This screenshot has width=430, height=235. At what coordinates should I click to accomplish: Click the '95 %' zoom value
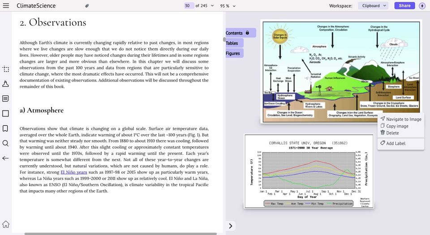tap(224, 6)
